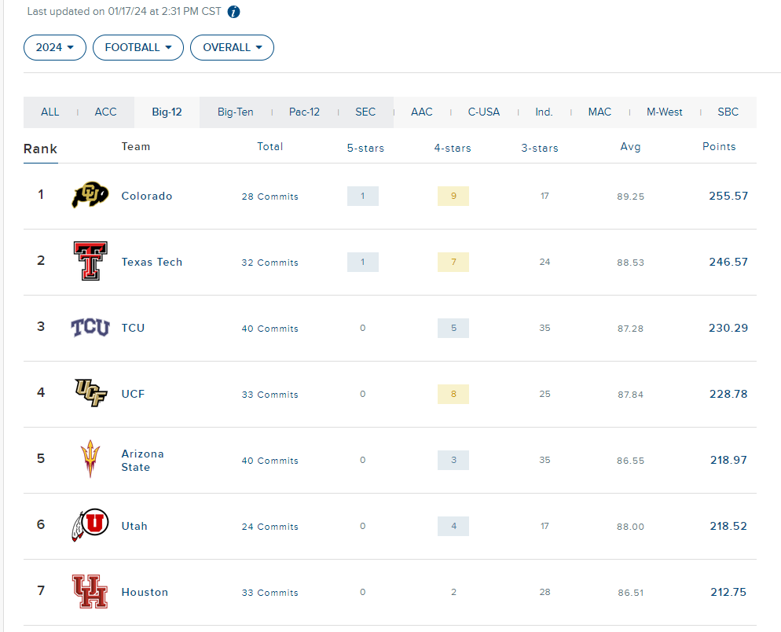Select the Big-Ten conference tab
Image resolution: width=781 pixels, height=632 pixels.
(235, 112)
